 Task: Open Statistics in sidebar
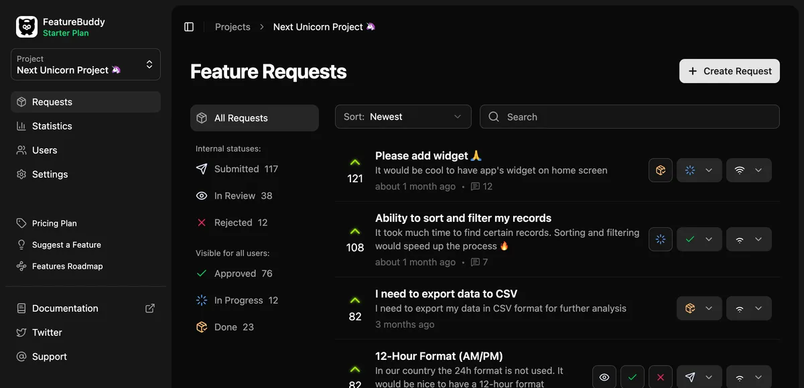click(x=52, y=126)
